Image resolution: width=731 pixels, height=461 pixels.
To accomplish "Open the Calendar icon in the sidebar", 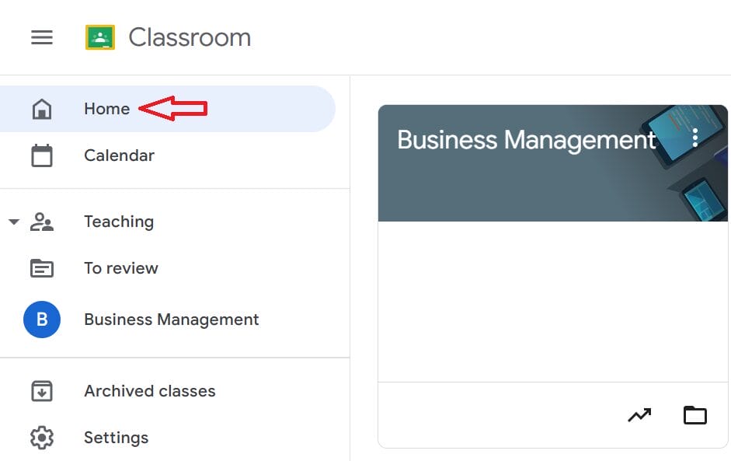I will 43,155.
